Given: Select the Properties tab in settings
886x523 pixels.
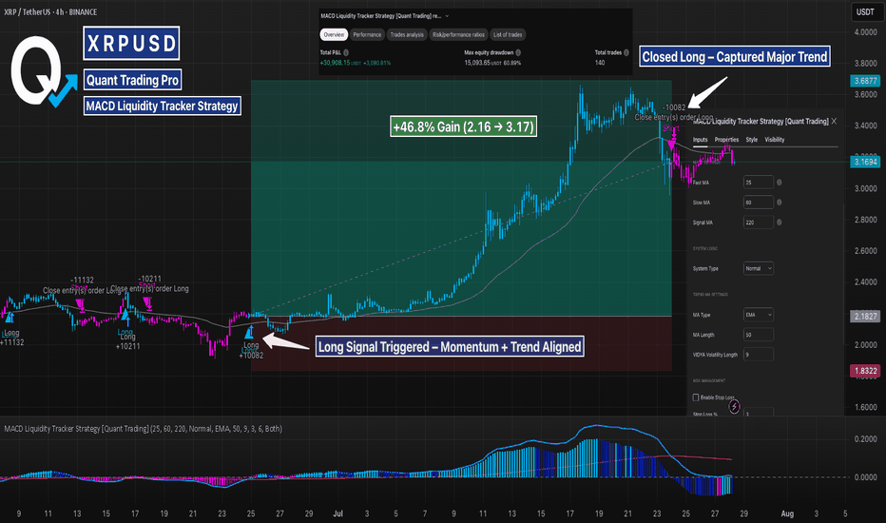Looking at the screenshot, I should tap(726, 140).
